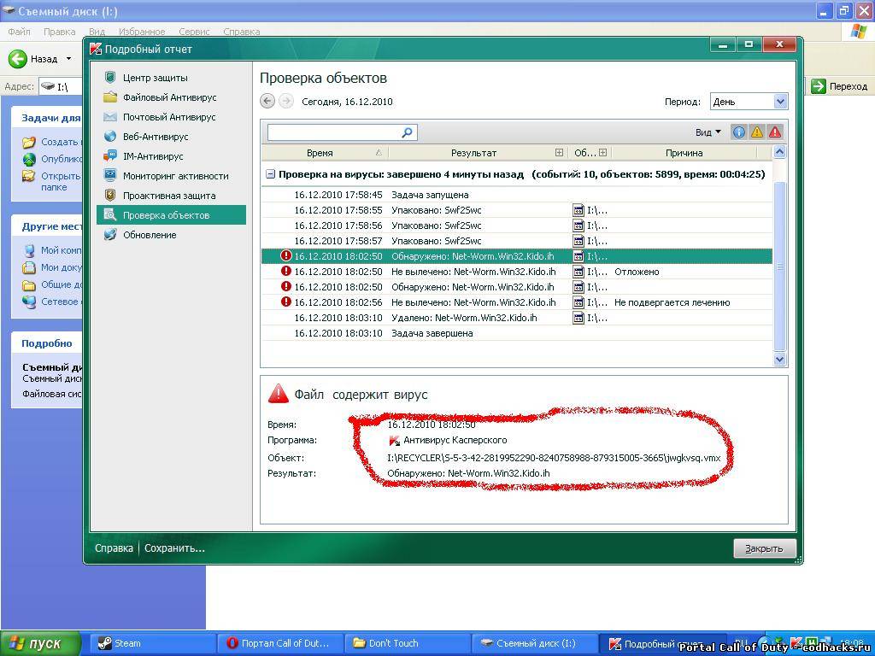875x656 pixels.
Task: Click the Файловый Антивирус folder icon
Action: point(110,97)
